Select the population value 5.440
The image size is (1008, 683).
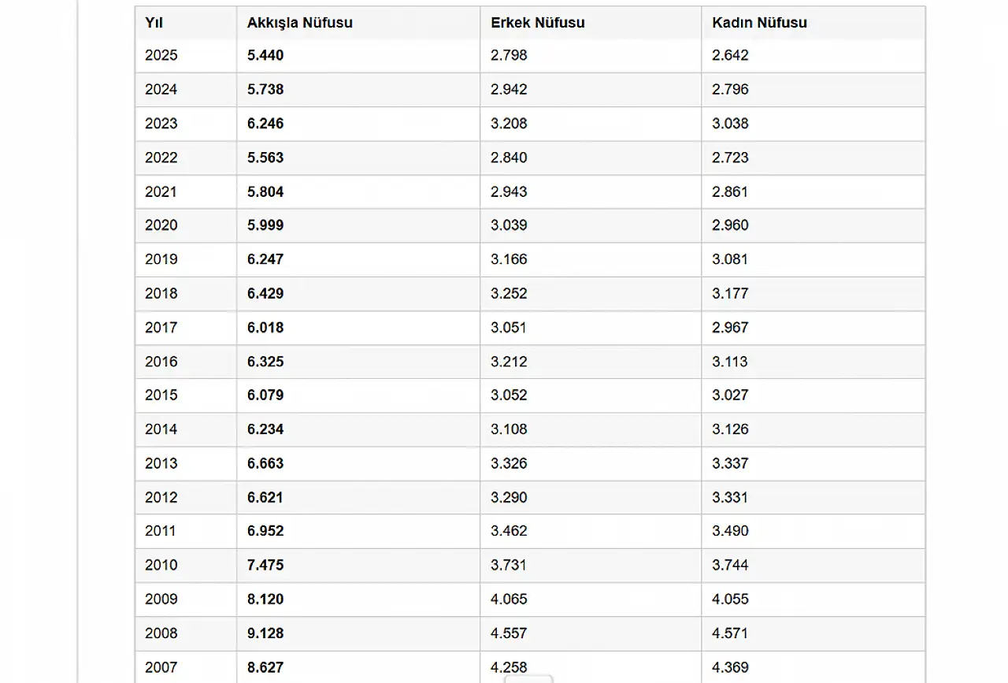[x=265, y=55]
